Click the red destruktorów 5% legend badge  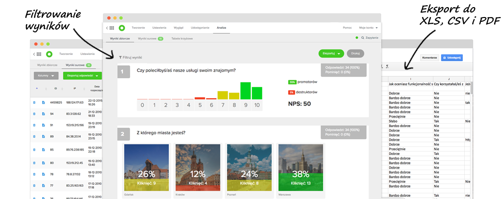292,92
